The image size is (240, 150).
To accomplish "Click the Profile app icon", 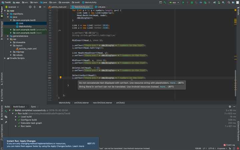I will (201, 2).
